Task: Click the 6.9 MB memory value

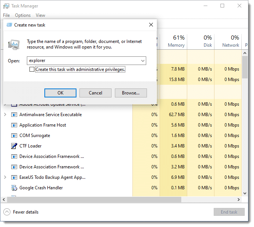Action: [178, 177]
